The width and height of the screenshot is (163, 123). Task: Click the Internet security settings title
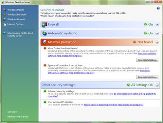tap(61, 91)
